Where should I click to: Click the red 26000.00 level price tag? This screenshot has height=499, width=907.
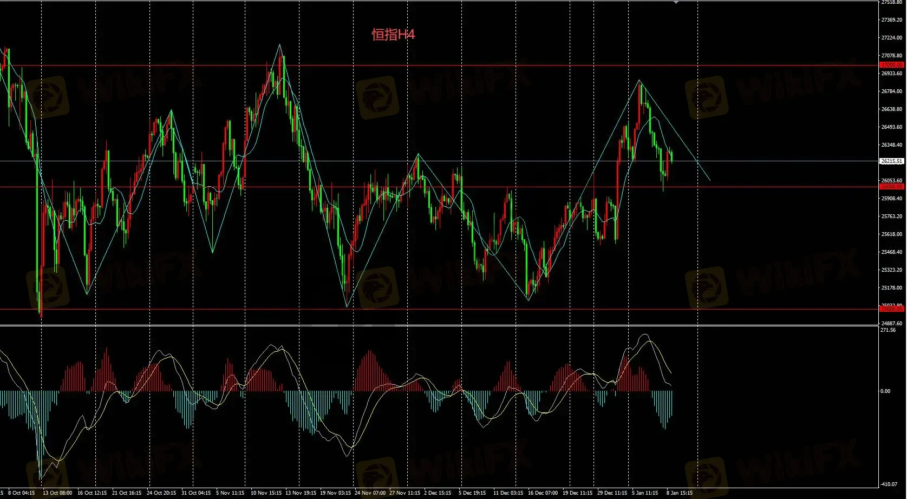(892, 187)
